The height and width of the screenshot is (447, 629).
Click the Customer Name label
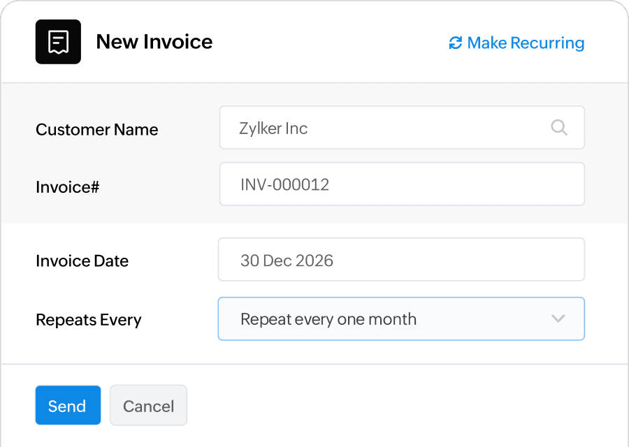pyautogui.click(x=96, y=129)
